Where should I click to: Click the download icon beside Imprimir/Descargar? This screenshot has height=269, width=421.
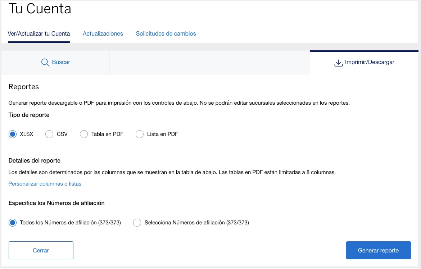click(338, 62)
